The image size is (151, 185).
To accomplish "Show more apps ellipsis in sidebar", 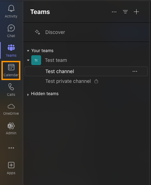I will pyautogui.click(x=11, y=148).
